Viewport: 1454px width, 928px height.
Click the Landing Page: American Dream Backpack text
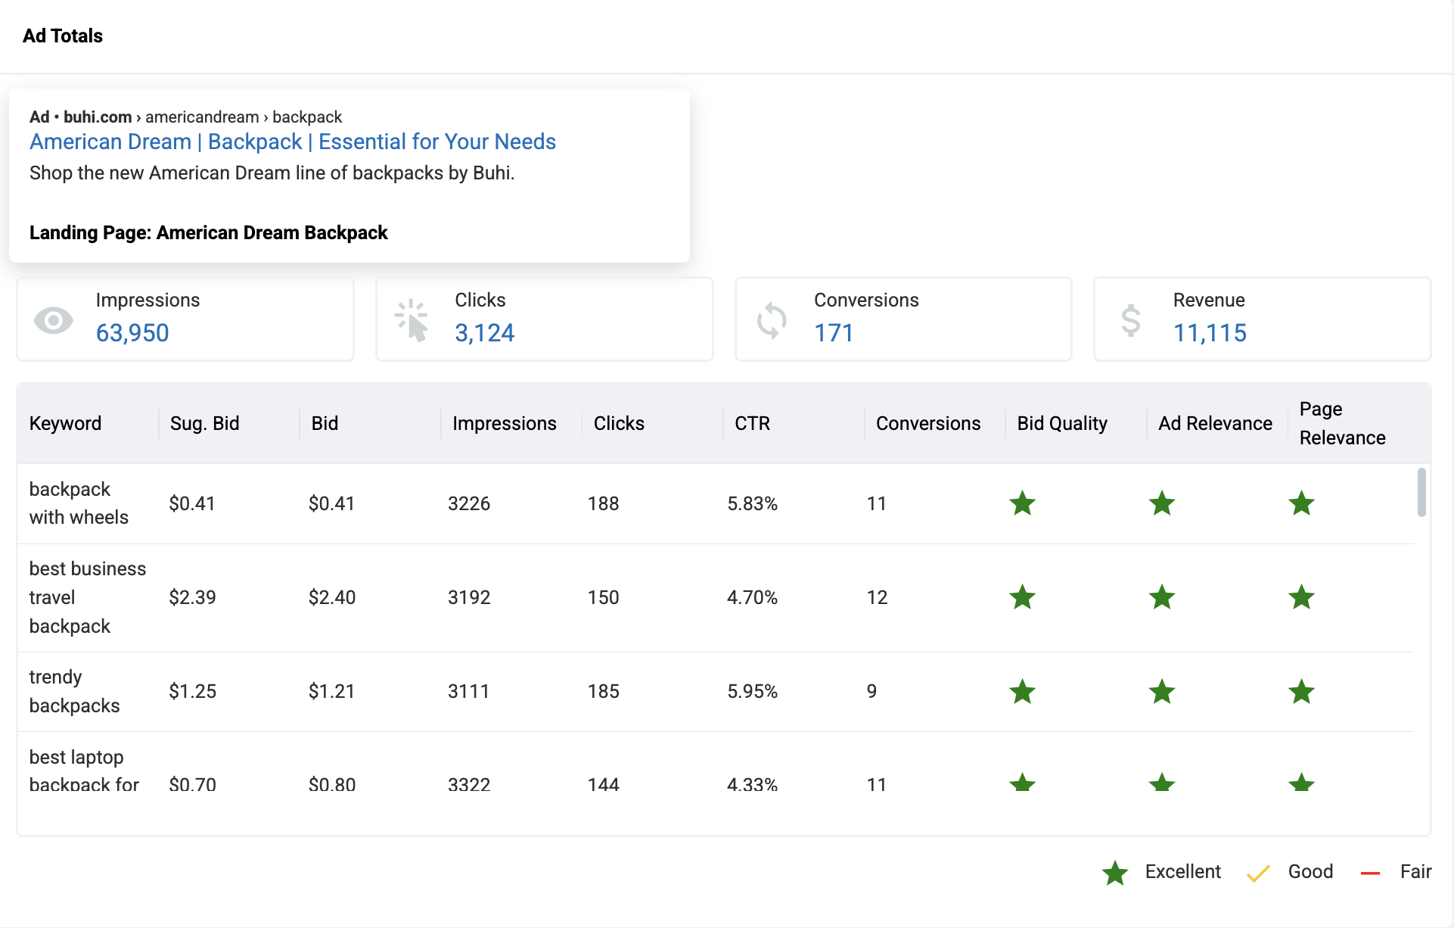click(208, 232)
